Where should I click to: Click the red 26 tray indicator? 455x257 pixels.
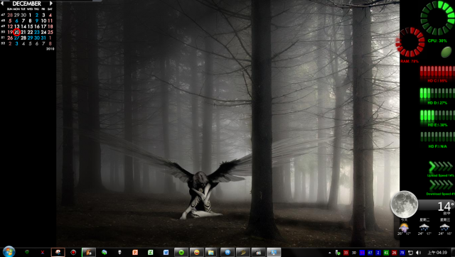click(x=394, y=253)
